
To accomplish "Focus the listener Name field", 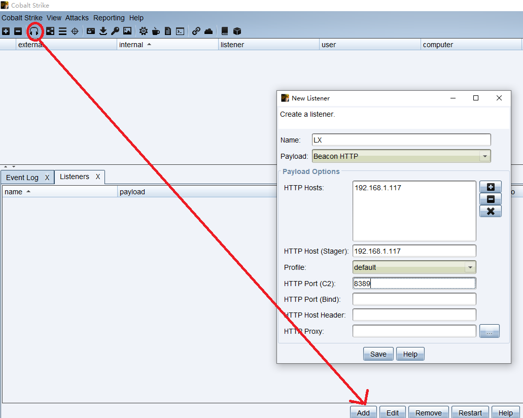I will [401, 140].
